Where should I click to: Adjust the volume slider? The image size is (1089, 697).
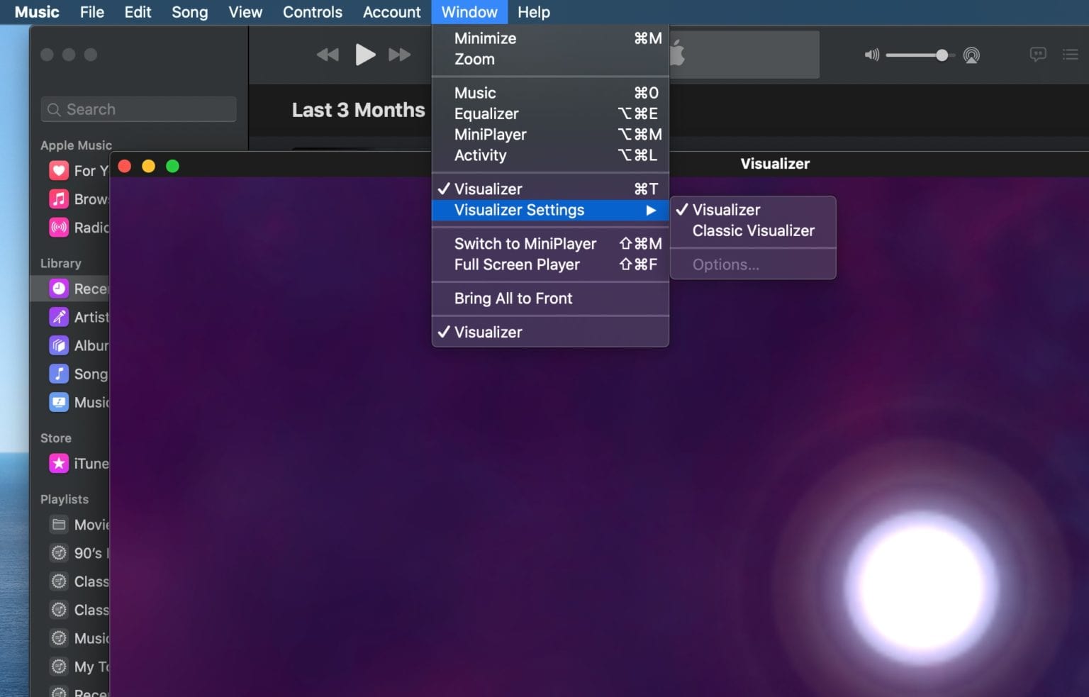pos(942,55)
